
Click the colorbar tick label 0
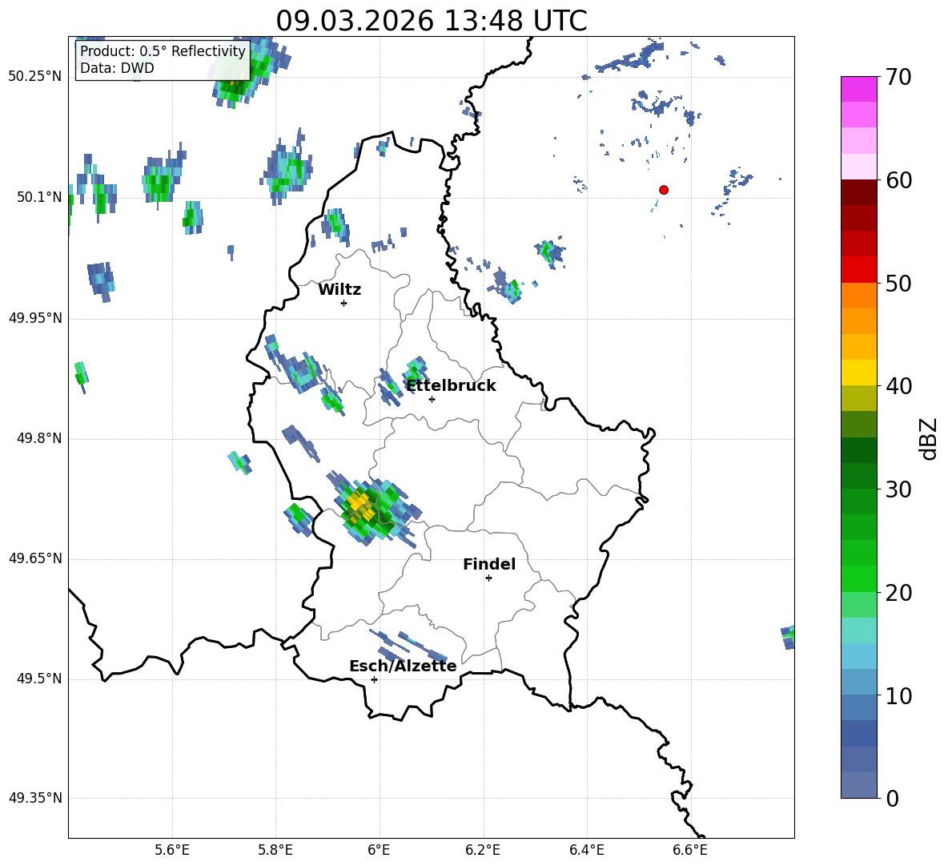click(x=892, y=798)
